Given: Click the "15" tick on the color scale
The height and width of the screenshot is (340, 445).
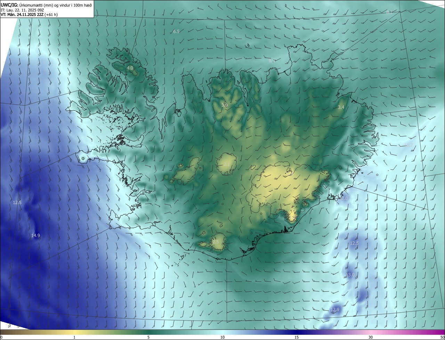Looking at the screenshot, I should 297,338.
